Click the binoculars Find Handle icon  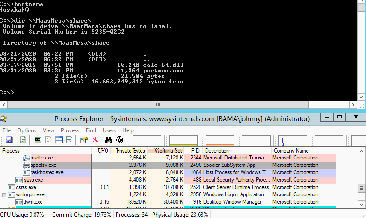coord(108,140)
